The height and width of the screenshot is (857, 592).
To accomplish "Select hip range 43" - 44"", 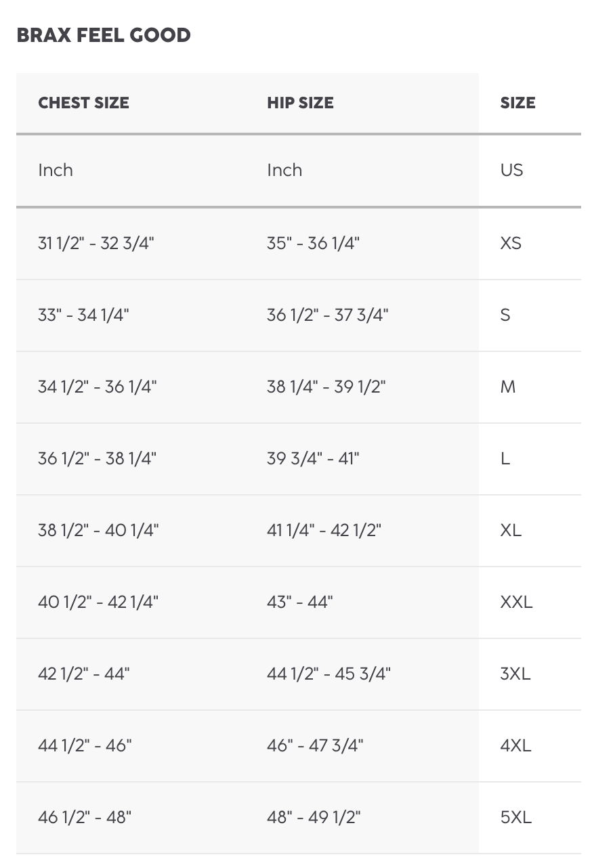I will [299, 602].
